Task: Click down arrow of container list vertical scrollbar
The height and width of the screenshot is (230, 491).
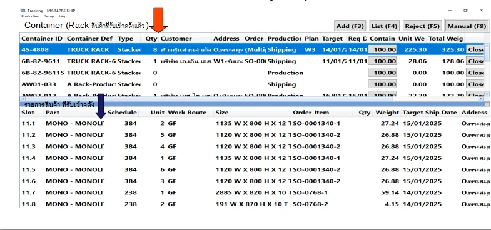Action: click(x=487, y=94)
